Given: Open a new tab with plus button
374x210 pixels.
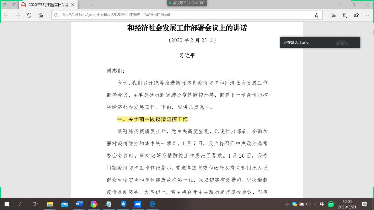Looking at the screenshot, I should (83, 5).
